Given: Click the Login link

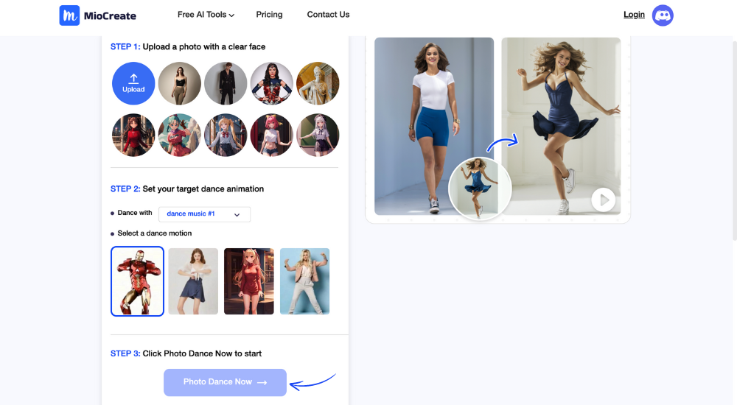Looking at the screenshot, I should tap(634, 15).
